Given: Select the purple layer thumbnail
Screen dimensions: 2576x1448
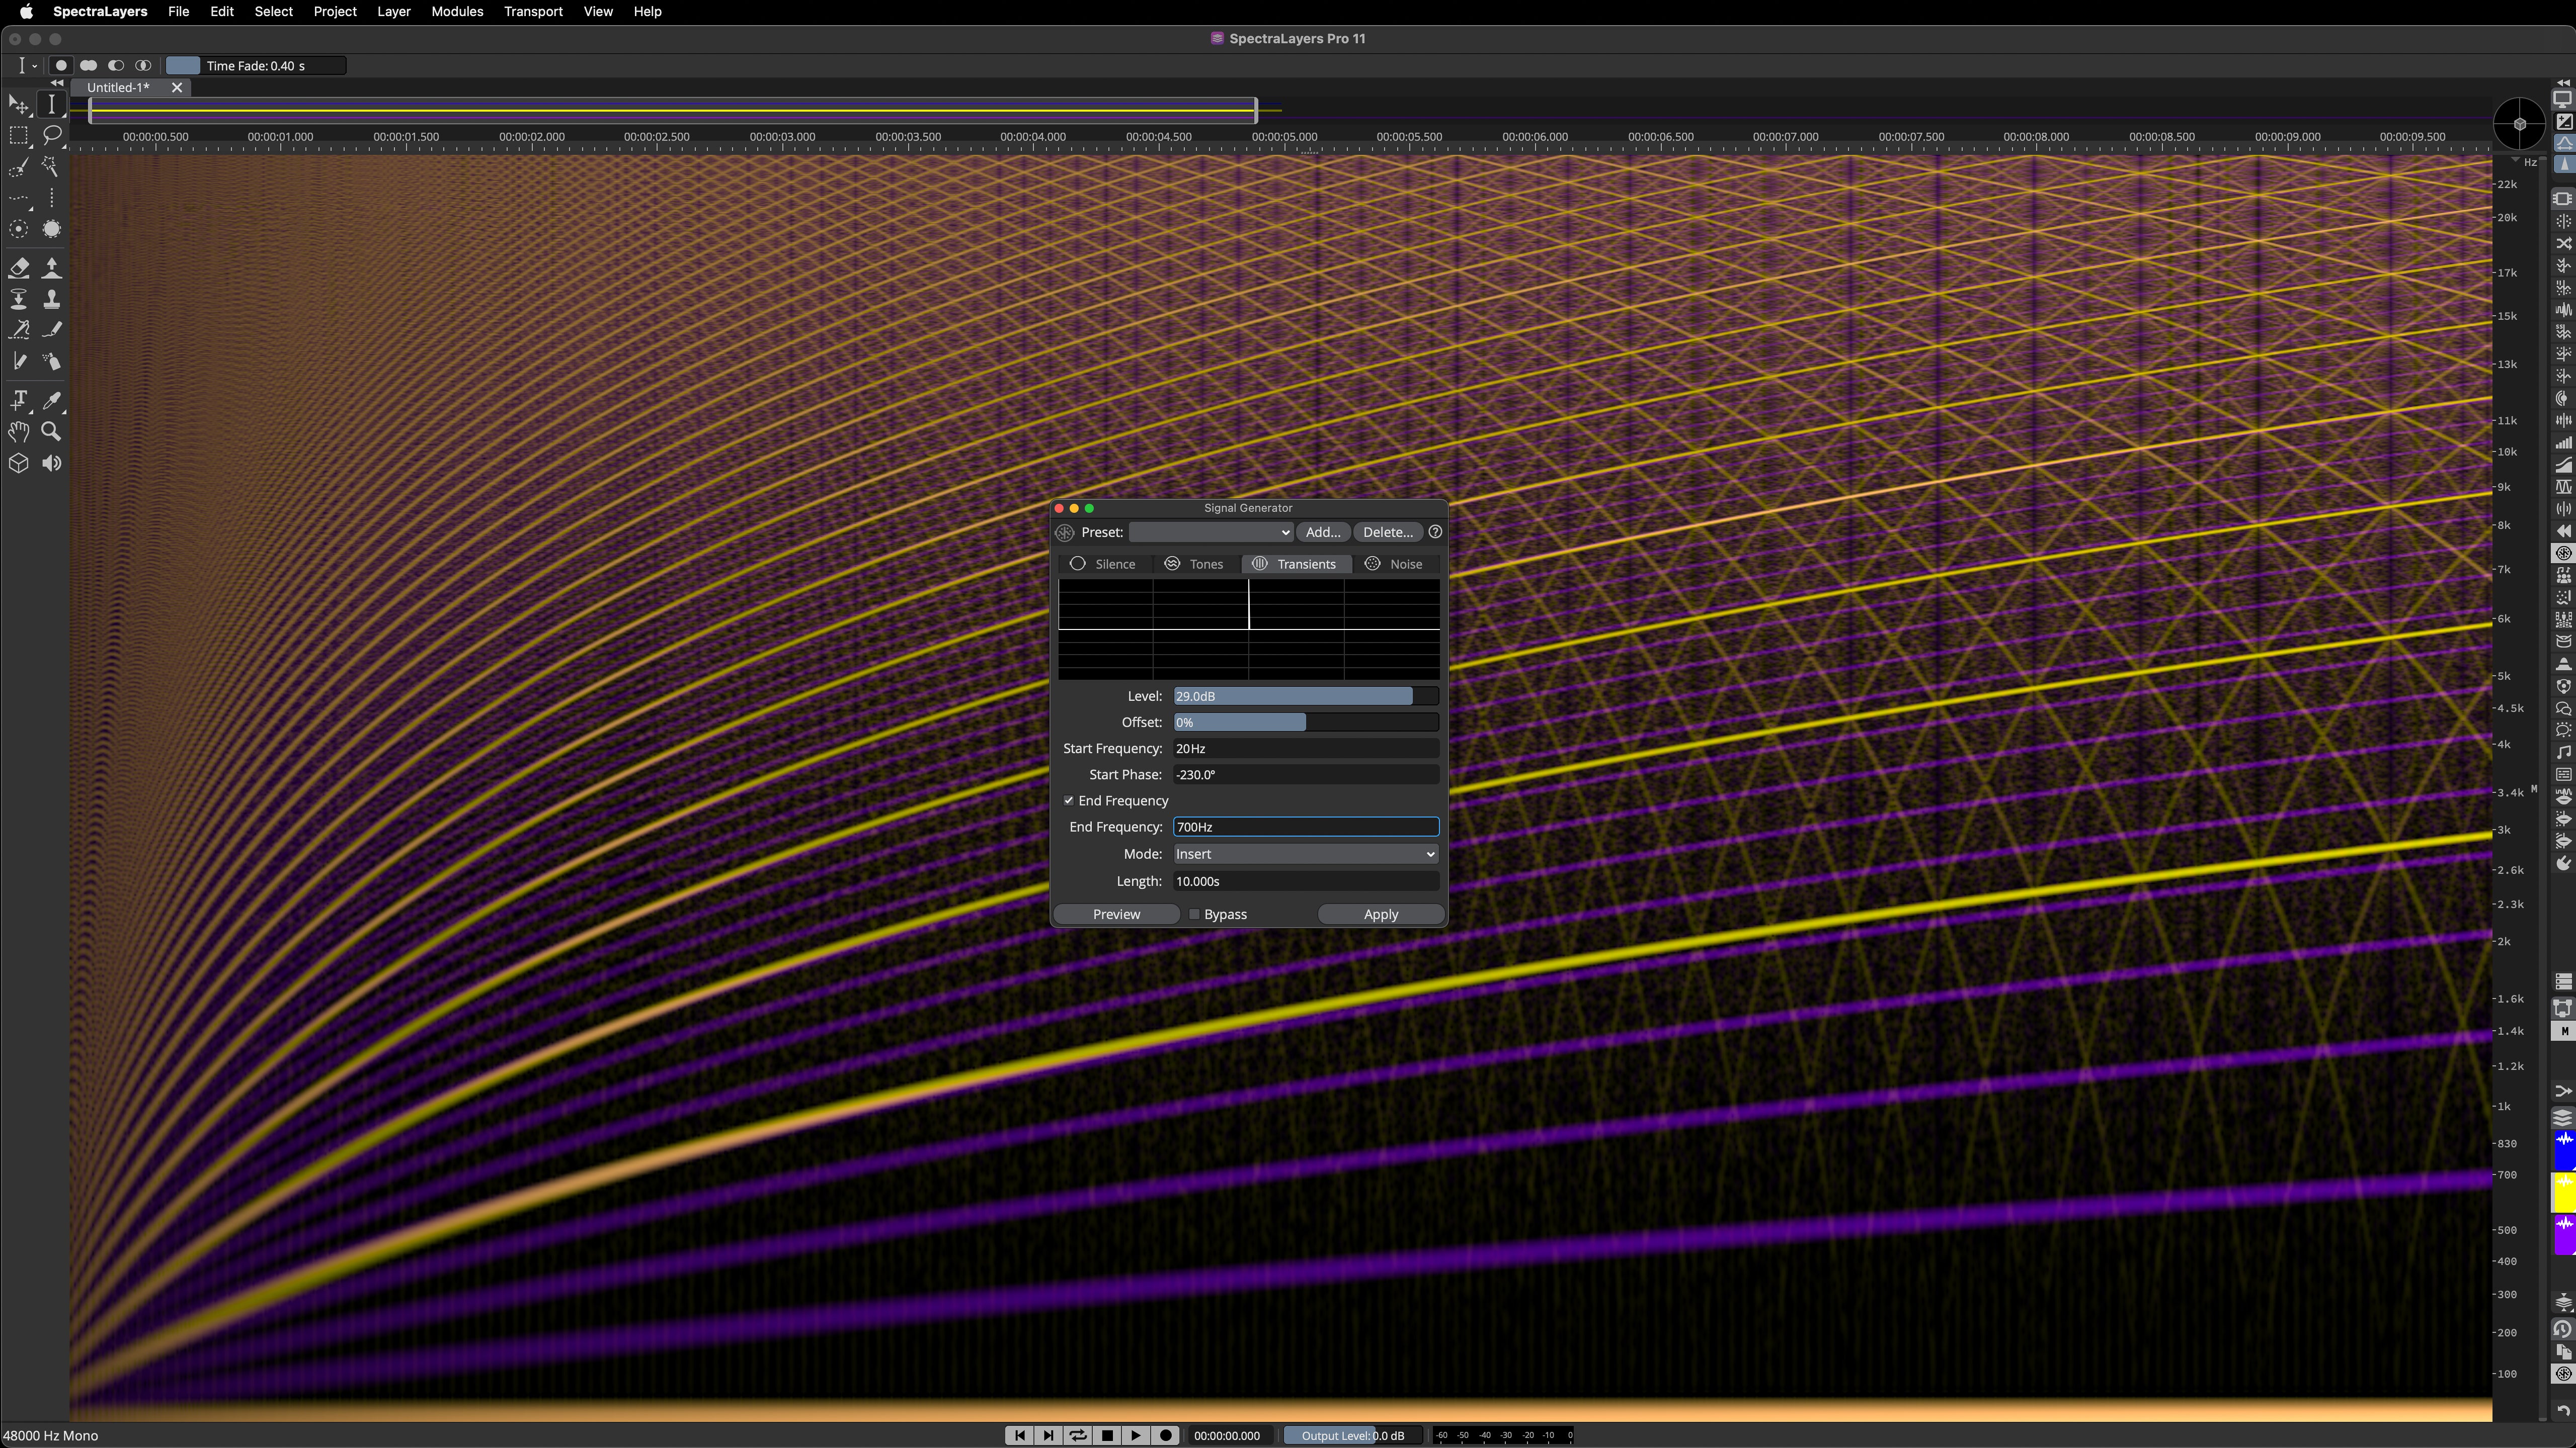Looking at the screenshot, I should (2565, 1234).
